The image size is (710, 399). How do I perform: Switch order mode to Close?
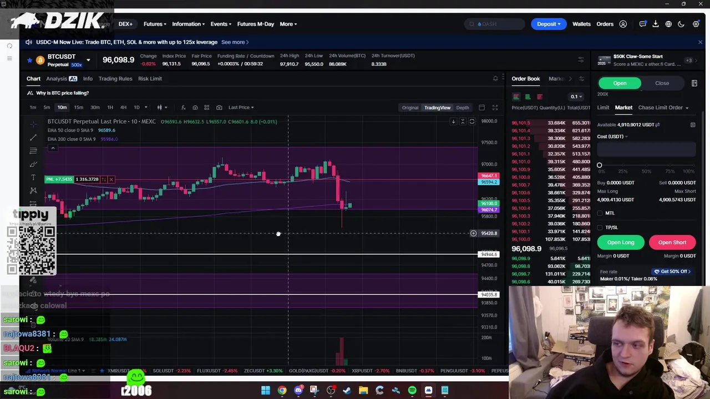pyautogui.click(x=662, y=83)
